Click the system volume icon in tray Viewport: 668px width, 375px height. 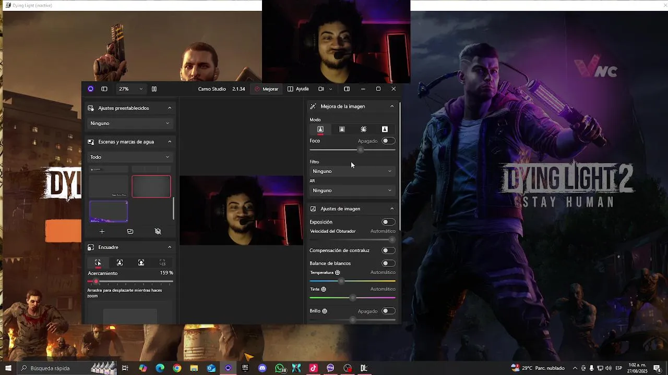coord(609,368)
